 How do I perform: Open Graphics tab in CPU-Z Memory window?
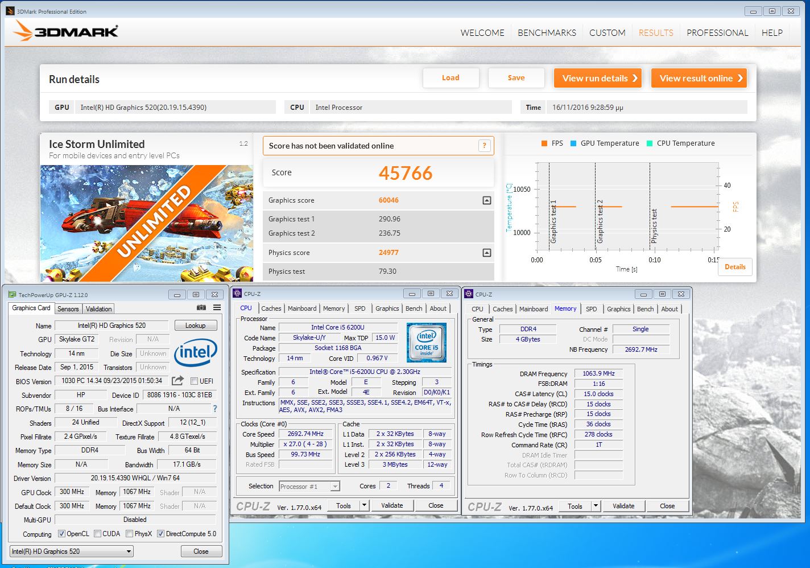pos(619,309)
